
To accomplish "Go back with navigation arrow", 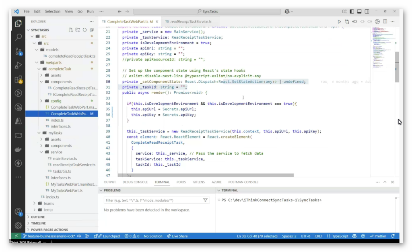I will (119, 12).
